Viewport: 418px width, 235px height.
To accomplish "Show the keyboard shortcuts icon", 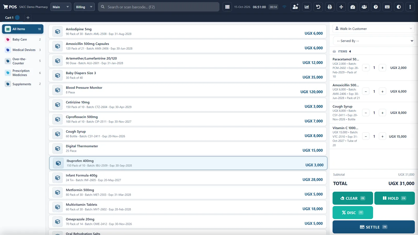I will (x=387, y=7).
